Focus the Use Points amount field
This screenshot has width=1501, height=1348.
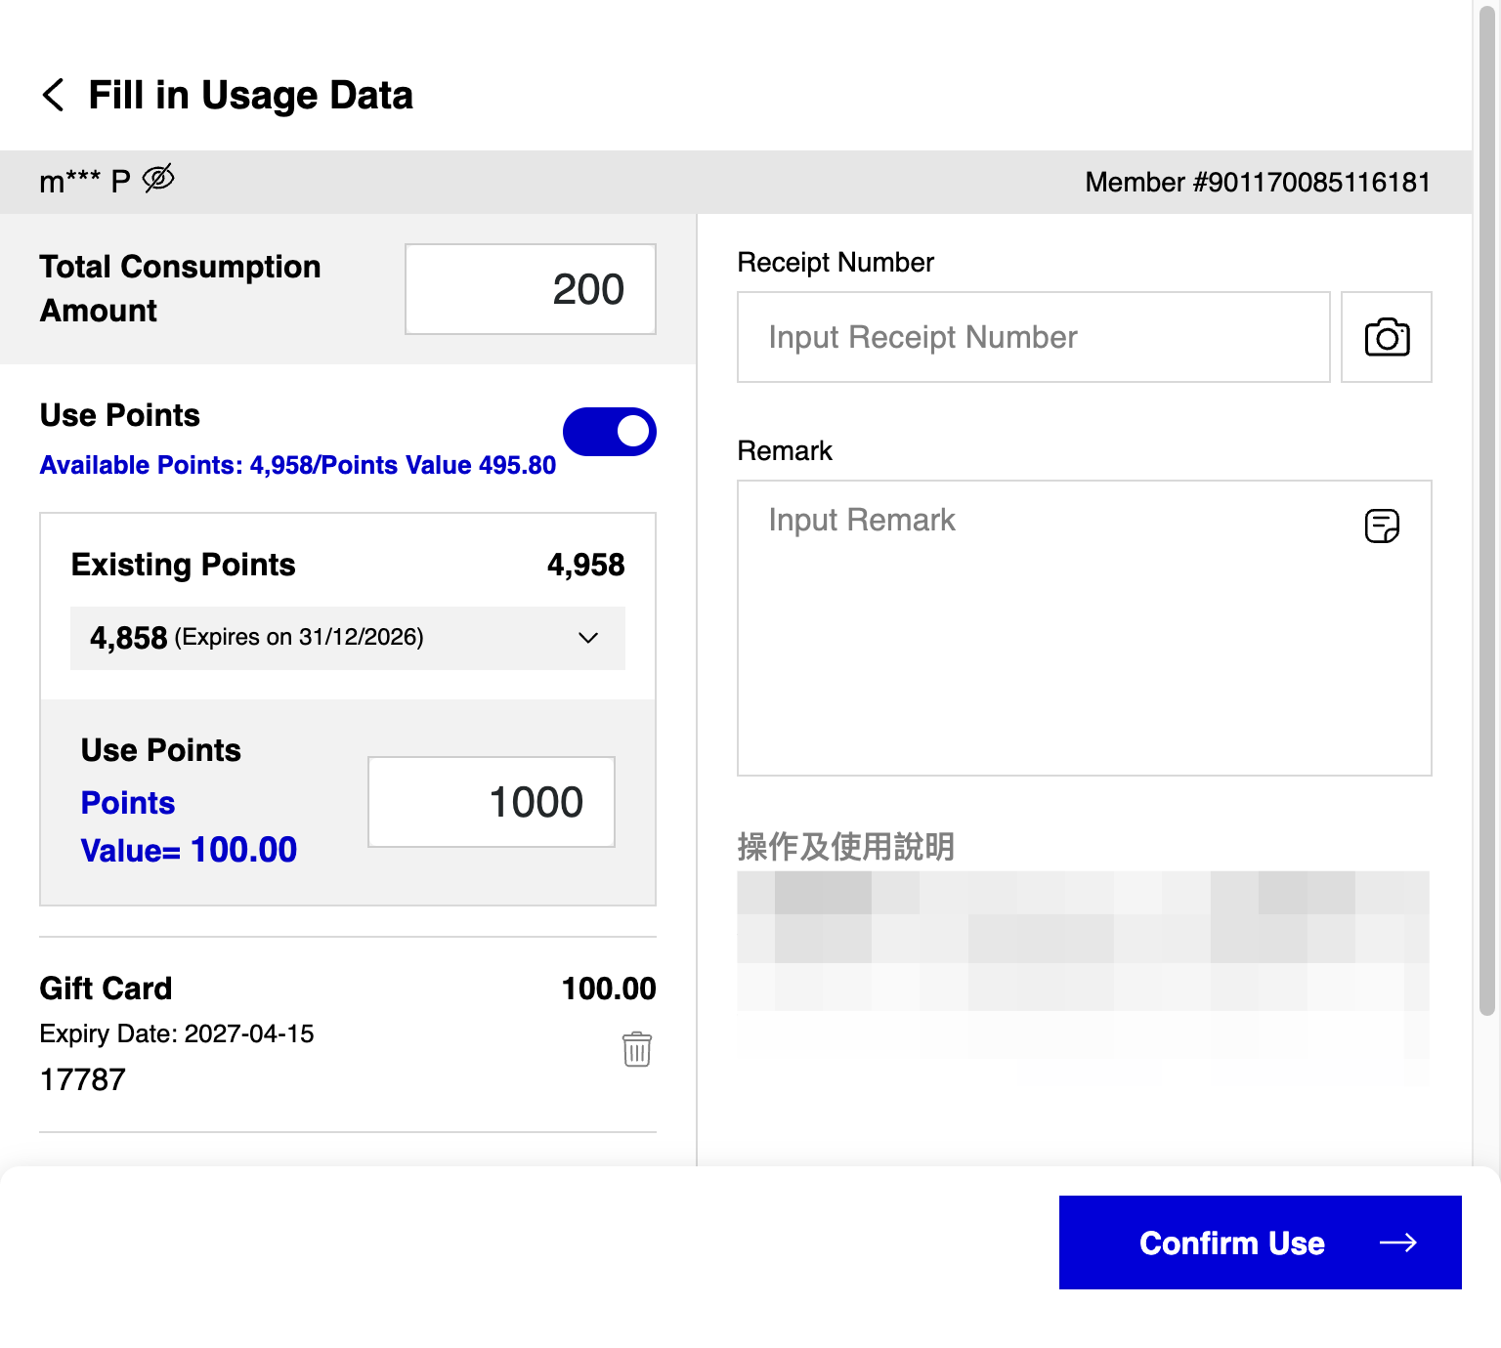coord(492,802)
